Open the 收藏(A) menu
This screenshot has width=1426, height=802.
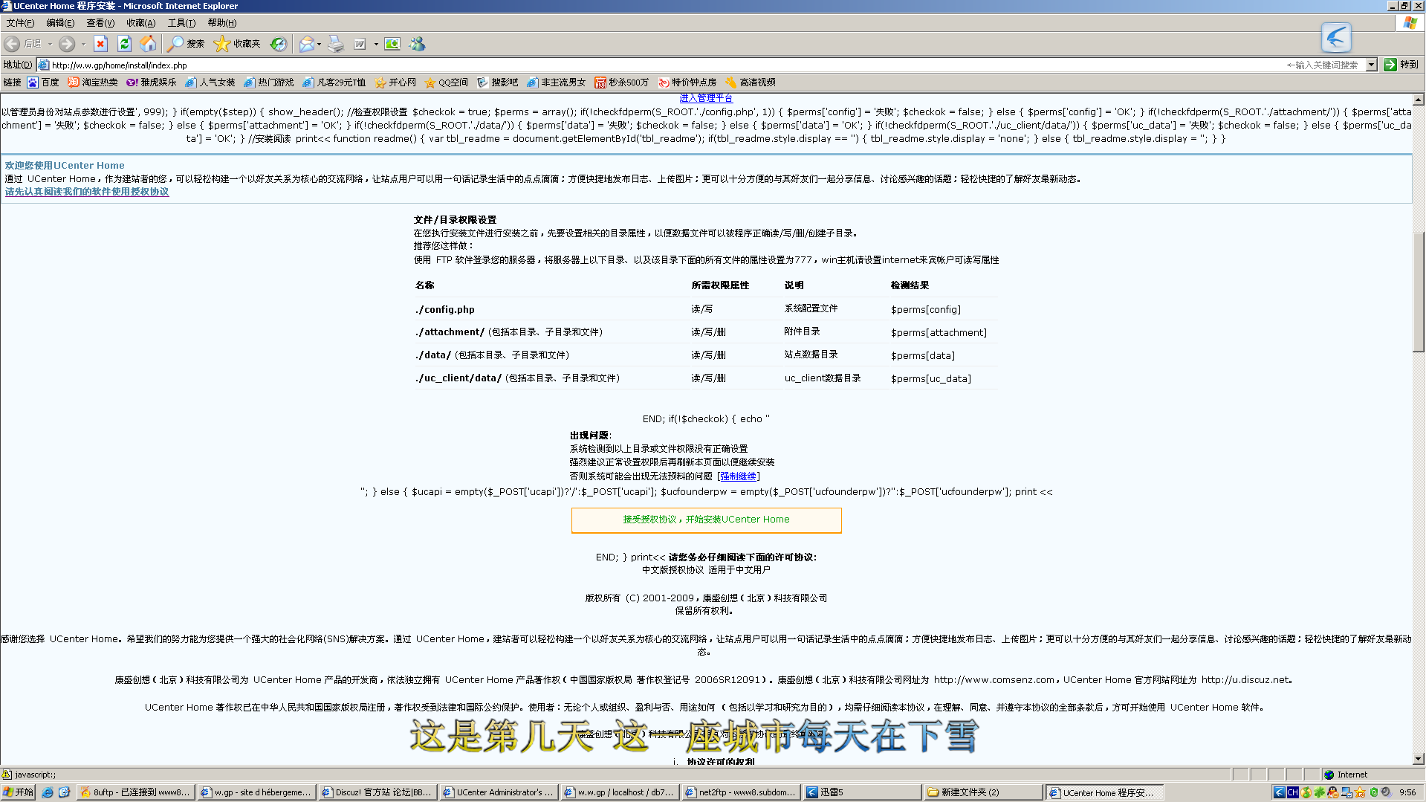[x=140, y=23]
